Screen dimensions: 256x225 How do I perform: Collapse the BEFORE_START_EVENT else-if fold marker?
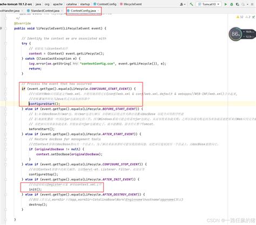pyautogui.click(x=6, y=109)
